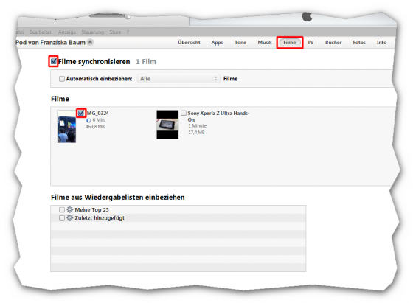Image resolution: width=413 pixels, height=303 pixels.
Task: Check the Zuletzt hinzugefügt playlist checkbox
Action: [x=62, y=218]
